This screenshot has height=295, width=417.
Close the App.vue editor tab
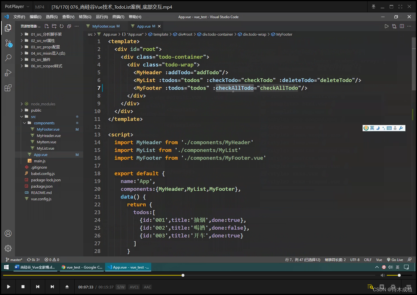[159, 26]
